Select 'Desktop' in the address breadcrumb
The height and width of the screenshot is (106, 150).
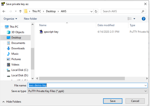point(51,11)
